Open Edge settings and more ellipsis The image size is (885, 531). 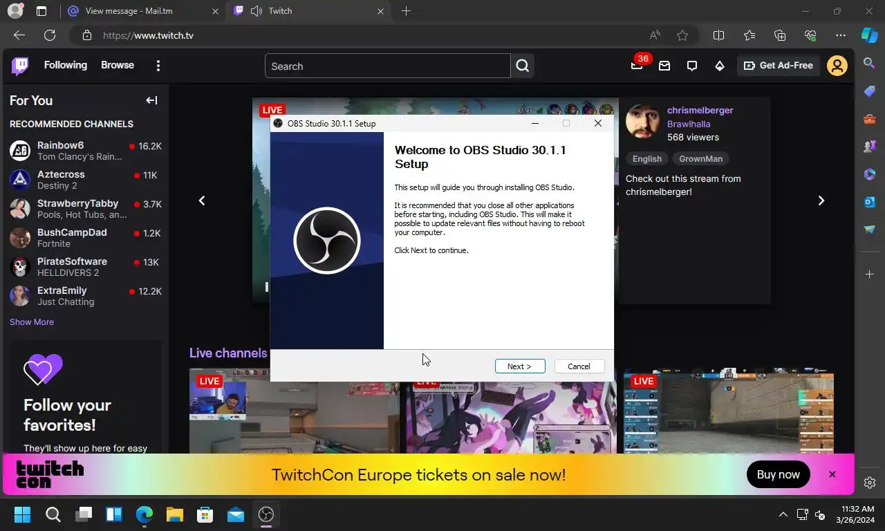[841, 35]
